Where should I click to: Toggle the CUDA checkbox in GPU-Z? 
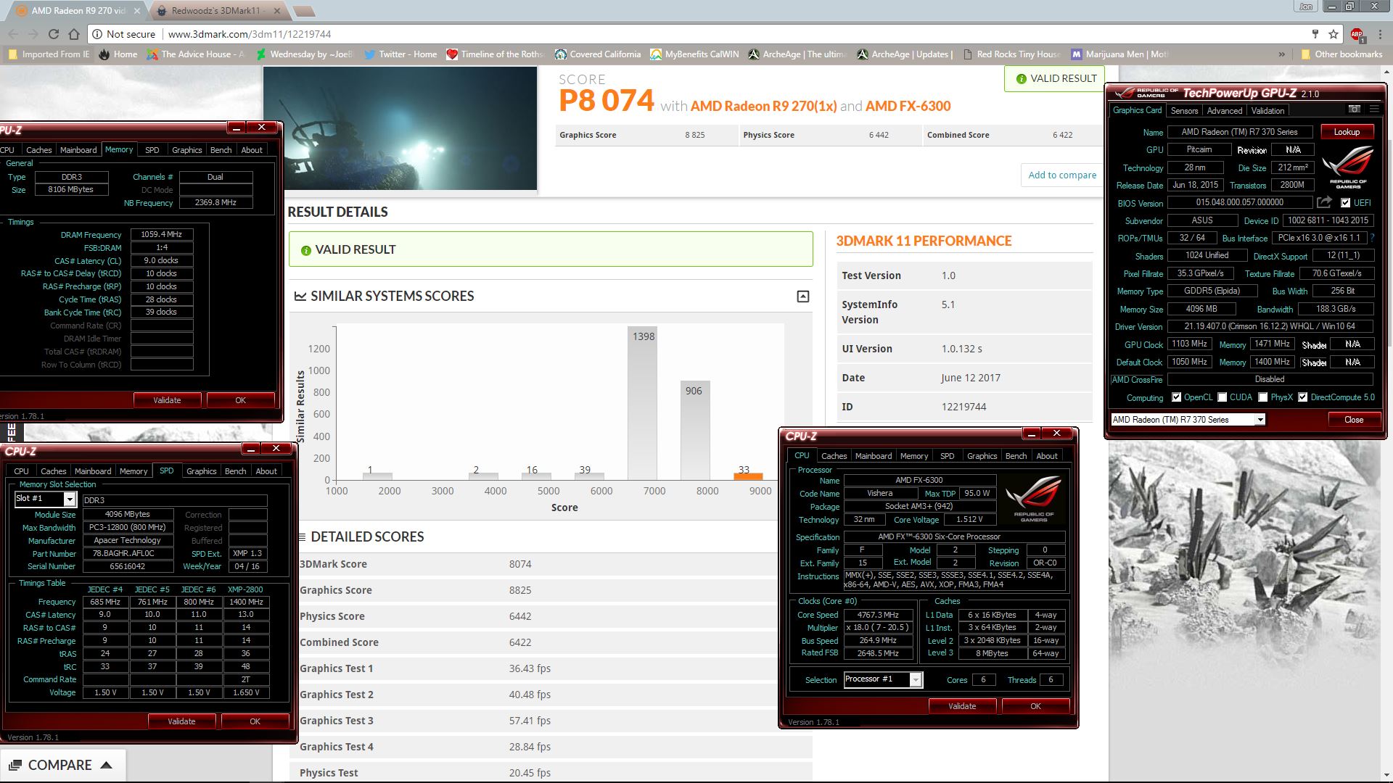click(x=1223, y=397)
